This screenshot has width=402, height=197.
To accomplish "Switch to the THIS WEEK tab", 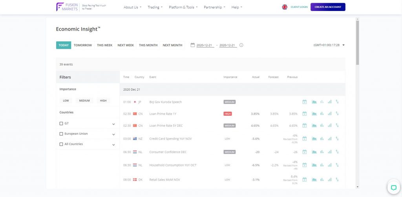I will point(104,45).
